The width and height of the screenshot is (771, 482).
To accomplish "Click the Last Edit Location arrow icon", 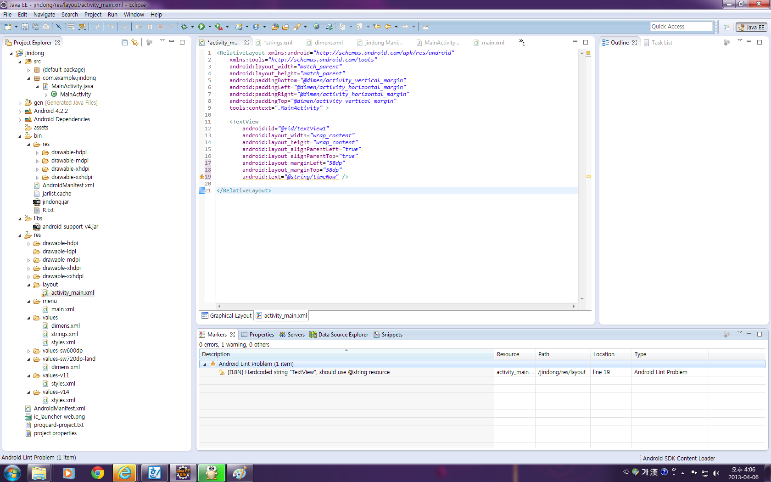I will pos(377,27).
